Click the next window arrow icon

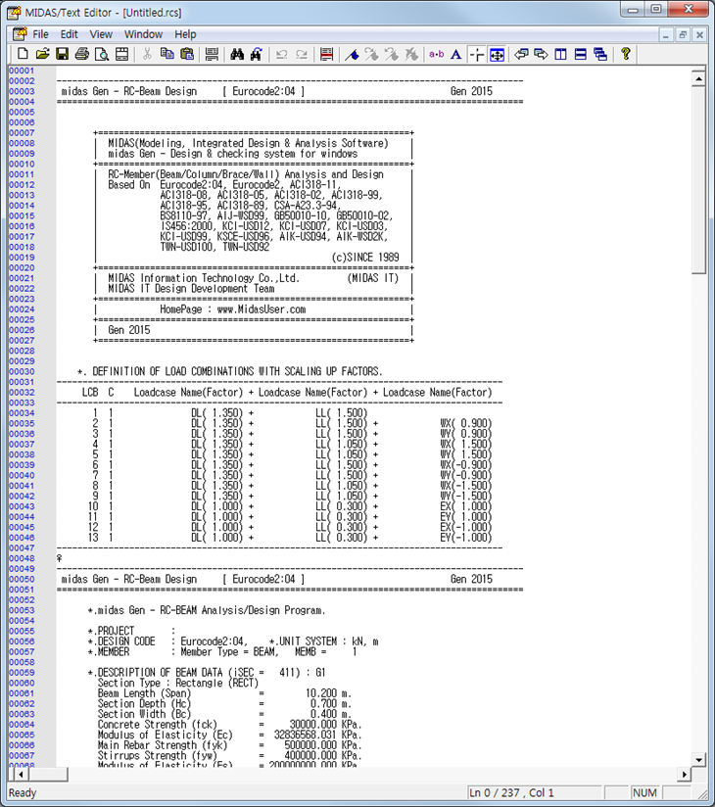[541, 54]
